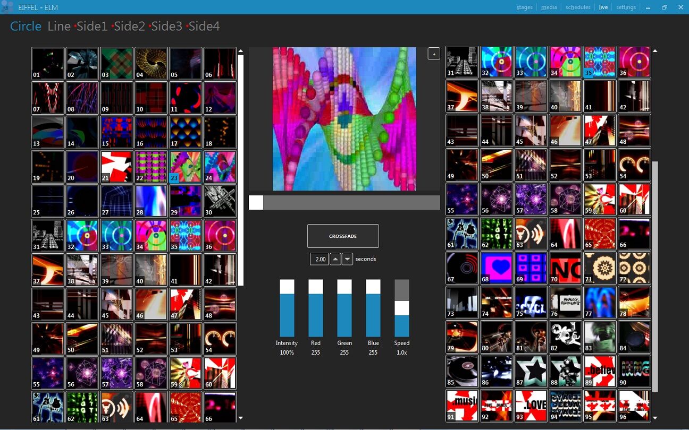Select media thumbnail 77 in right grid

tap(600, 303)
